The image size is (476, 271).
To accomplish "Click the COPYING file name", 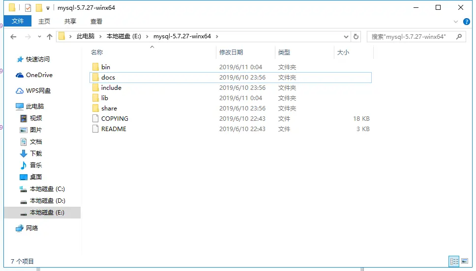I will [115, 118].
